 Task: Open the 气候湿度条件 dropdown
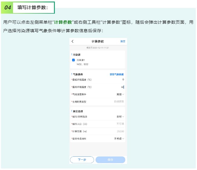pos(120,94)
